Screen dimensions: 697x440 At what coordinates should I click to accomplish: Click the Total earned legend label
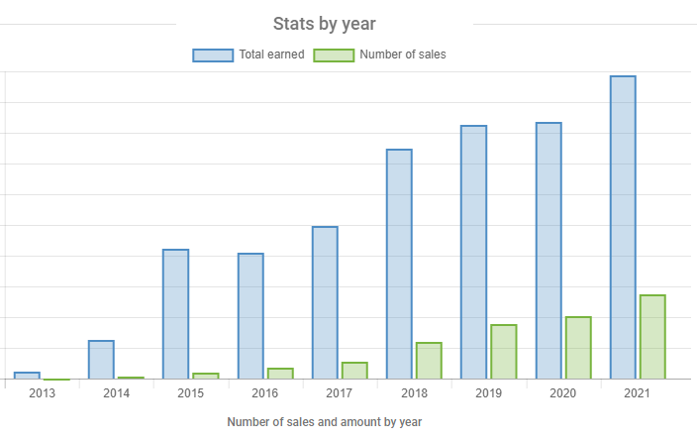click(x=271, y=55)
